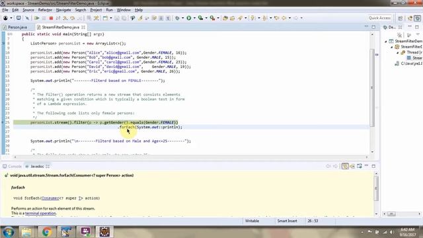423x238 pixels.
Task: Click the Search flashlight toolbar icon
Action: (x=240, y=18)
